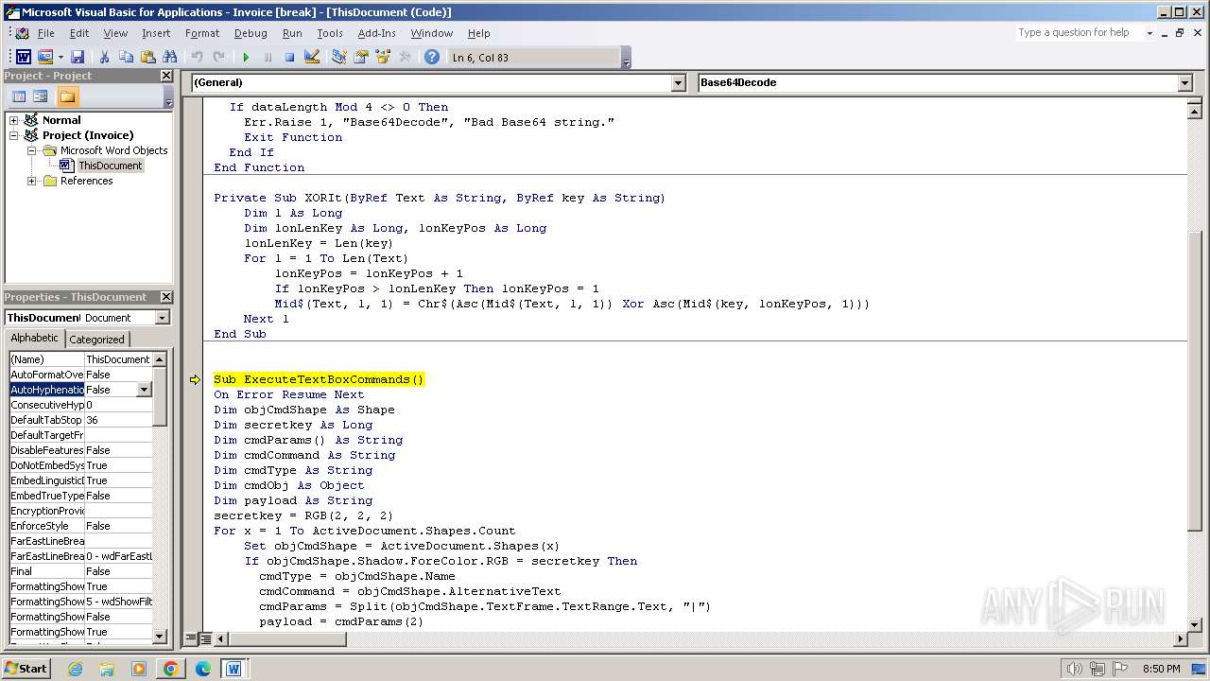This screenshot has width=1210, height=681.
Task: Click the code window vertical scrollbar thumb
Action: click(1195, 380)
